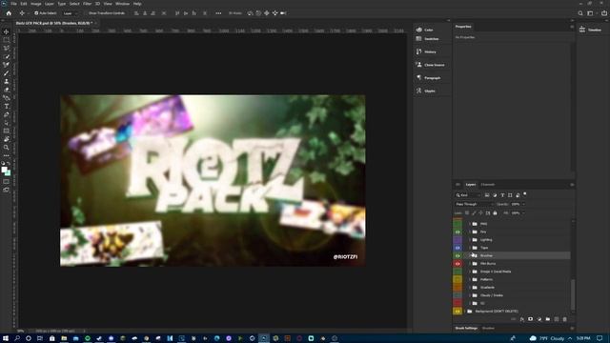Open the Filter menu
The width and height of the screenshot is (610, 343).
coord(87,4)
